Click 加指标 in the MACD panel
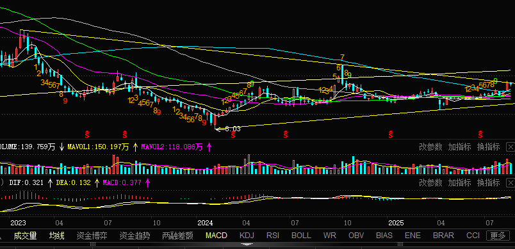The image size is (515, 249). (459, 182)
